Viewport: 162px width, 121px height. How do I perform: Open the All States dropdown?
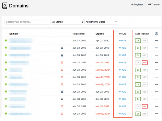67,22
